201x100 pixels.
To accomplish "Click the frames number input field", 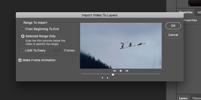I will pyautogui.click(x=56, y=51).
